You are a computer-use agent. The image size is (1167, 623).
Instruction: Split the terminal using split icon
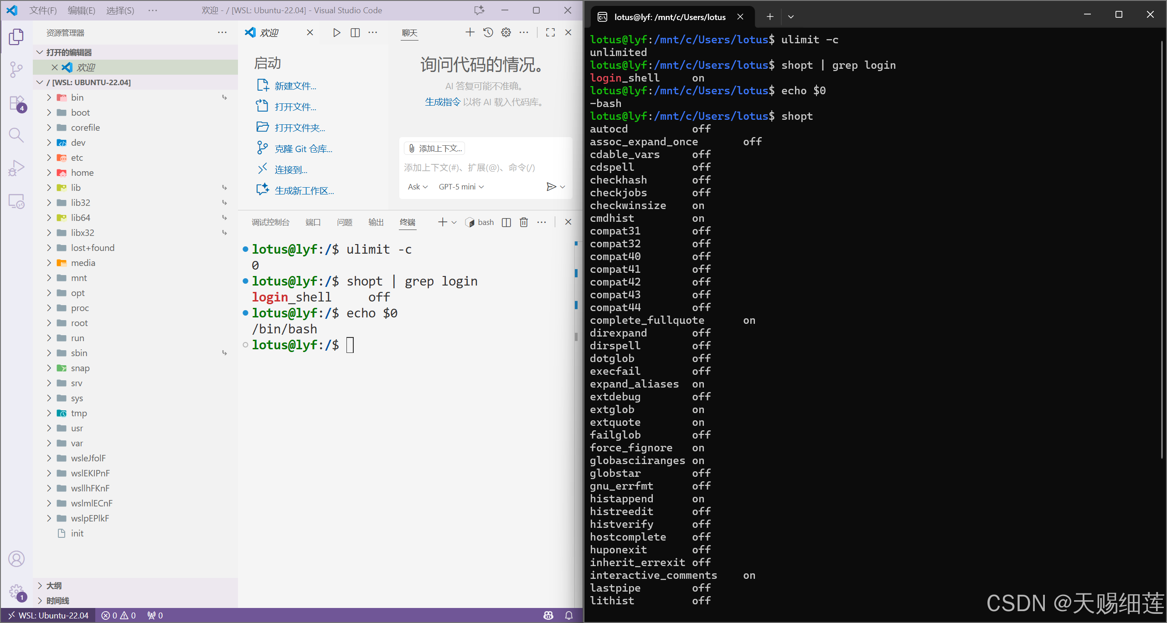click(x=506, y=222)
